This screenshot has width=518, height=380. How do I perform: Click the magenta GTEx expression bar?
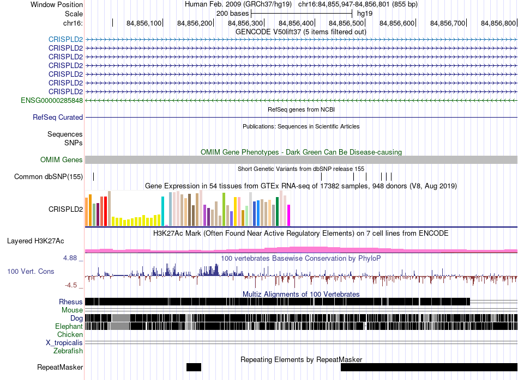[x=288, y=215]
